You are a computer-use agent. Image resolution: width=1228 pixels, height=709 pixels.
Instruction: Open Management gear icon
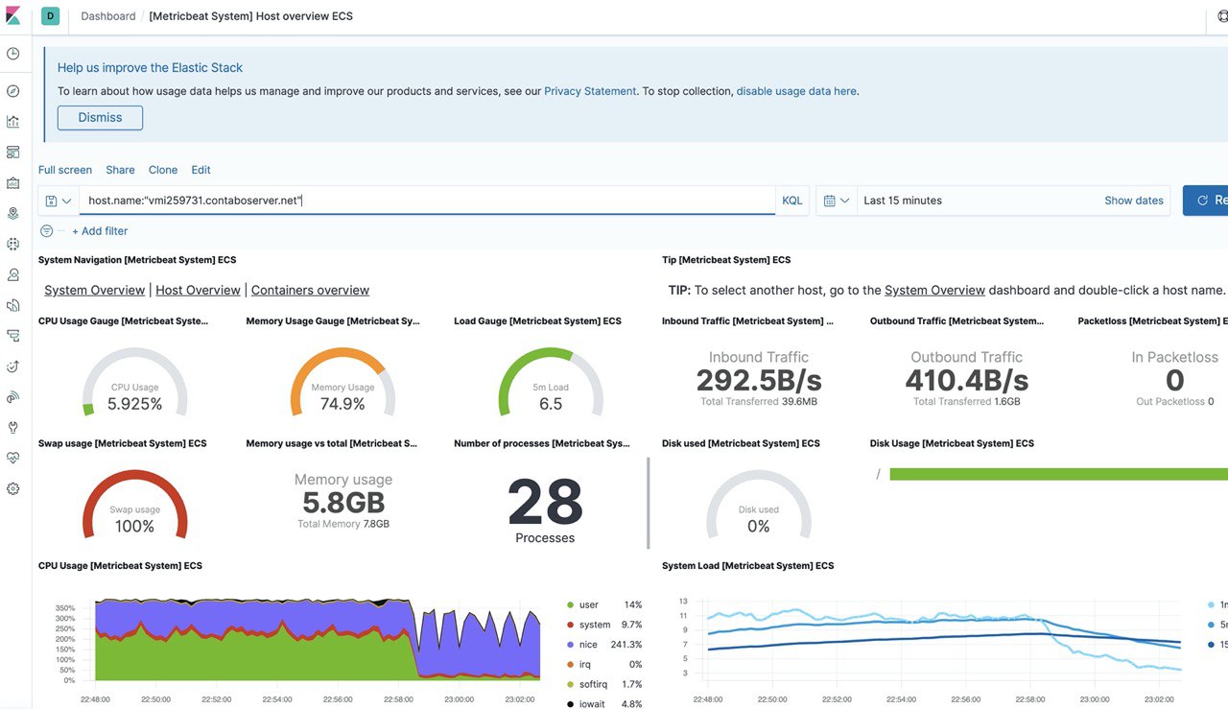point(12,489)
